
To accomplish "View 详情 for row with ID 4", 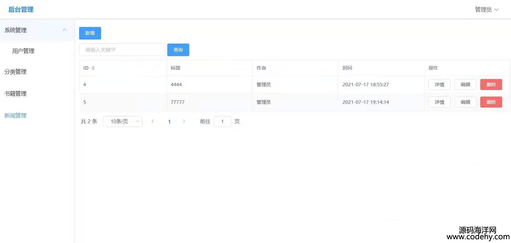I will pos(439,85).
